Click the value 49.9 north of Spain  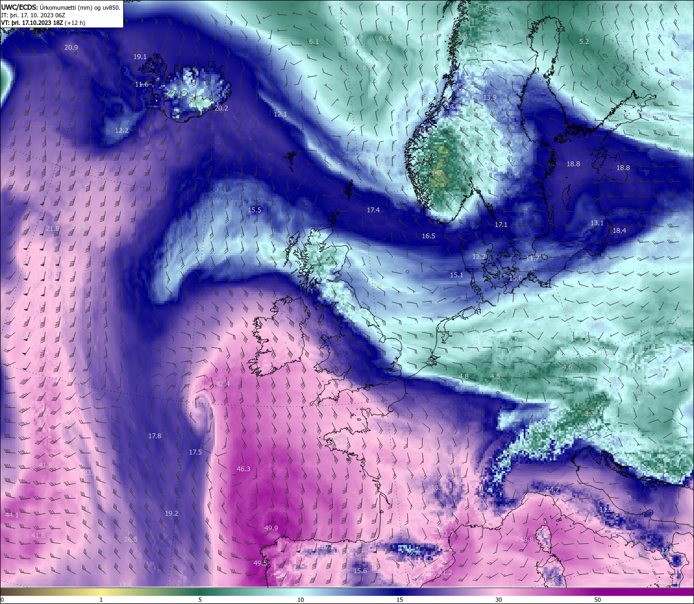coord(271,528)
